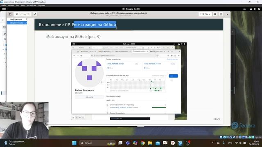The image size is (262, 147).
Task: Open the 'Ввод' VirtualBox menu
Action: click(x=23, y=5)
